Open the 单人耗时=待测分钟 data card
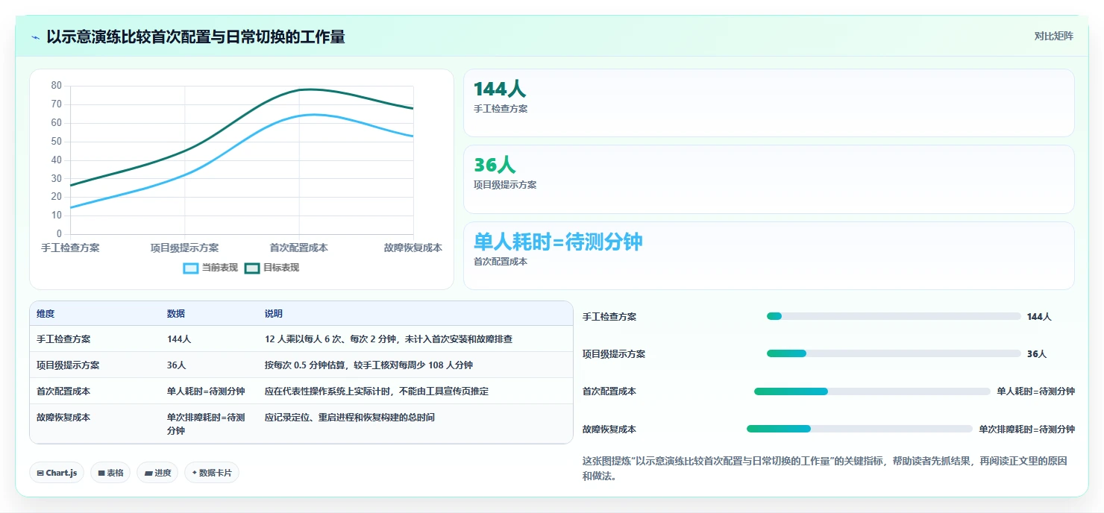The height and width of the screenshot is (513, 1104). [769, 256]
